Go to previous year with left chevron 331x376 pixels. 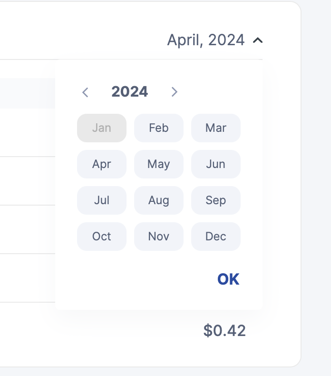pos(85,92)
